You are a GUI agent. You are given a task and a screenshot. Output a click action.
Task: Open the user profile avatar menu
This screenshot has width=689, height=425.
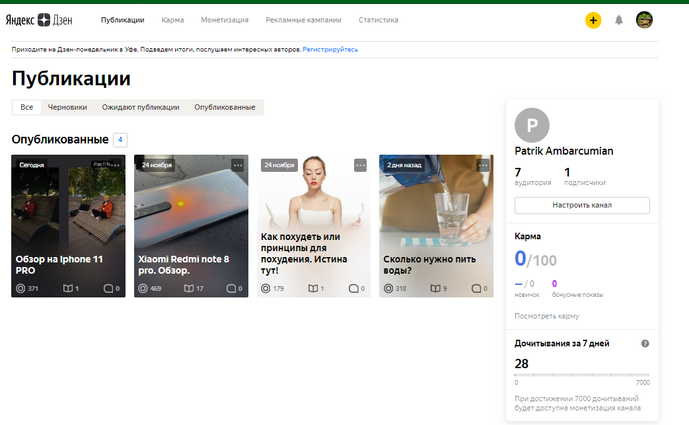[x=644, y=20]
